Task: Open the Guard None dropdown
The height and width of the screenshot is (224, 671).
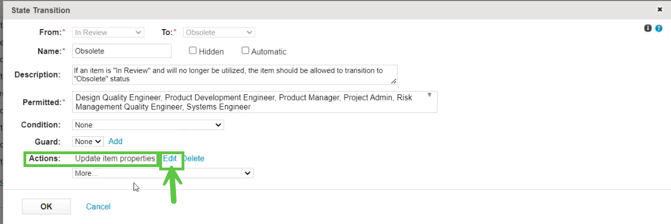Action: (x=88, y=142)
